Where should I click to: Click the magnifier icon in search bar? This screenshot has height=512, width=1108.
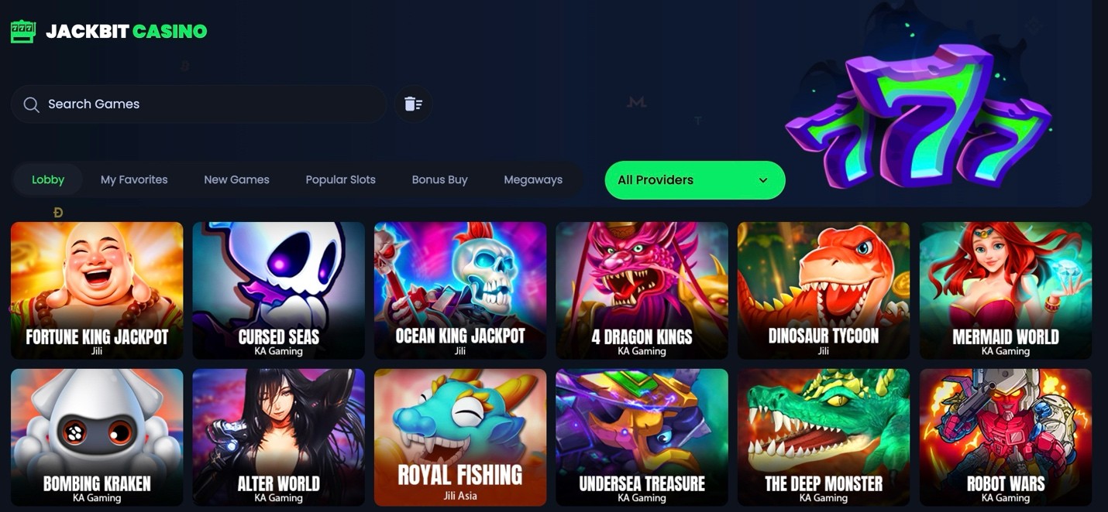(x=31, y=104)
